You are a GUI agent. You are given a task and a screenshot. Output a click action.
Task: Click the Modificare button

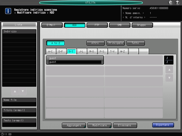(x=100, y=125)
